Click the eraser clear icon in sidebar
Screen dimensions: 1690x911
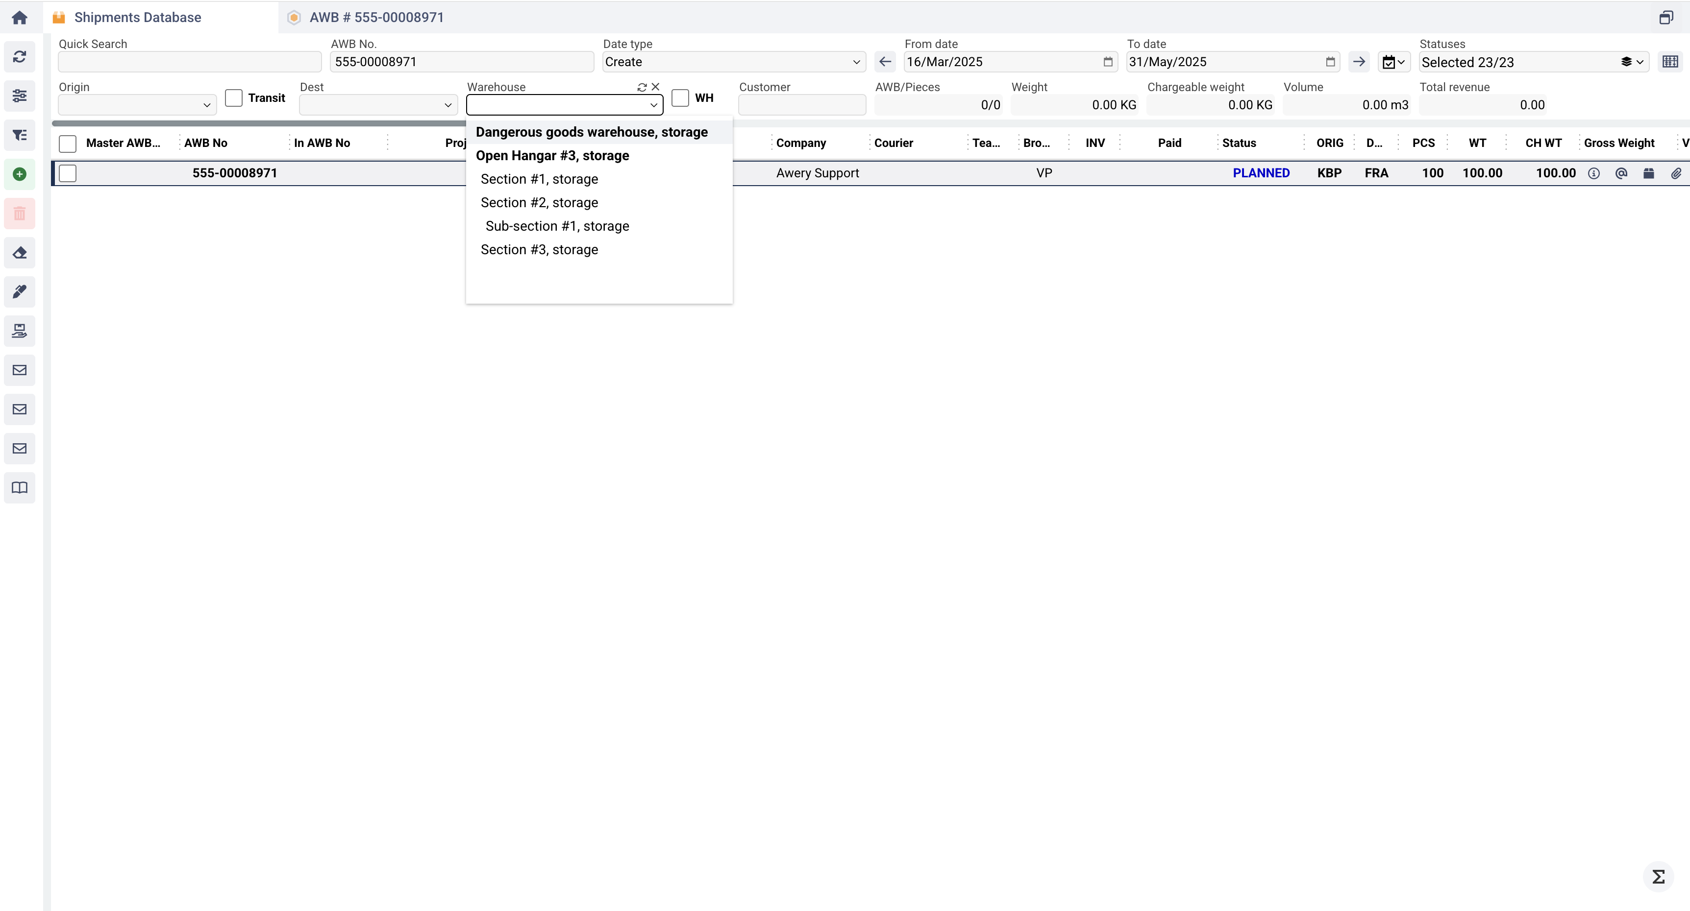(20, 253)
